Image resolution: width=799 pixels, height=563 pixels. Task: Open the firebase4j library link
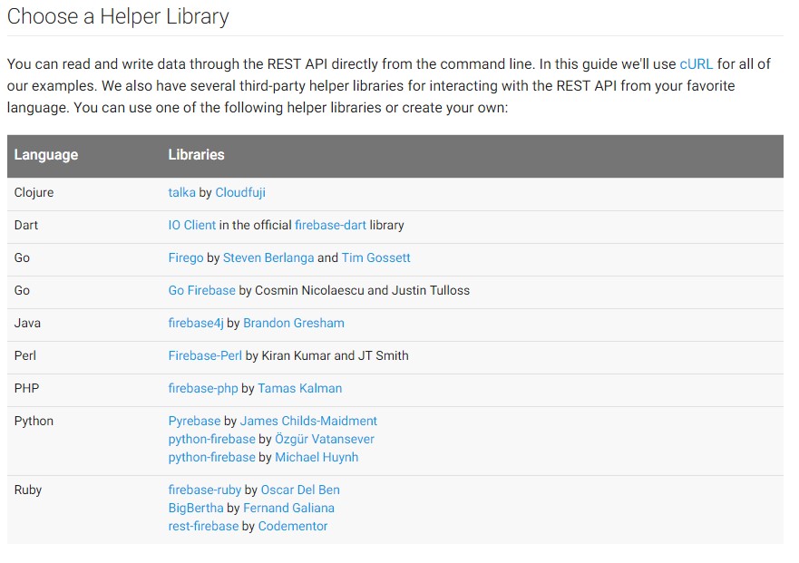pos(196,323)
